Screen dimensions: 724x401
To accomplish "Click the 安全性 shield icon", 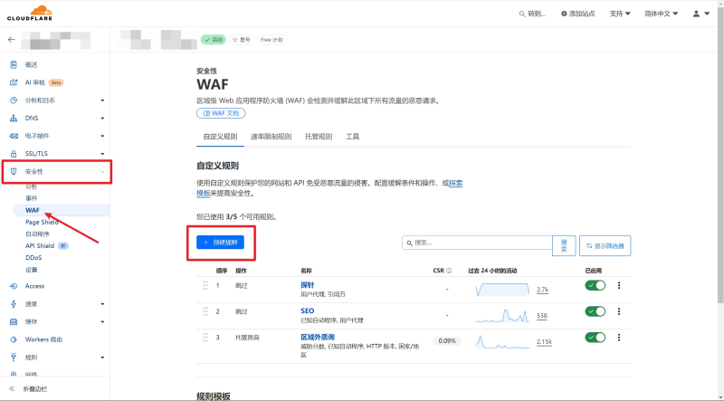I will coord(14,171).
